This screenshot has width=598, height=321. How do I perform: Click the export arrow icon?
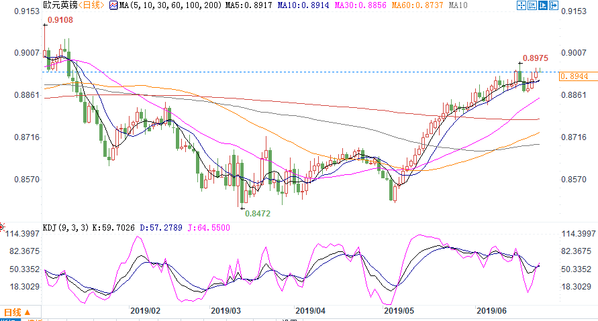pyautogui.click(x=554, y=5)
